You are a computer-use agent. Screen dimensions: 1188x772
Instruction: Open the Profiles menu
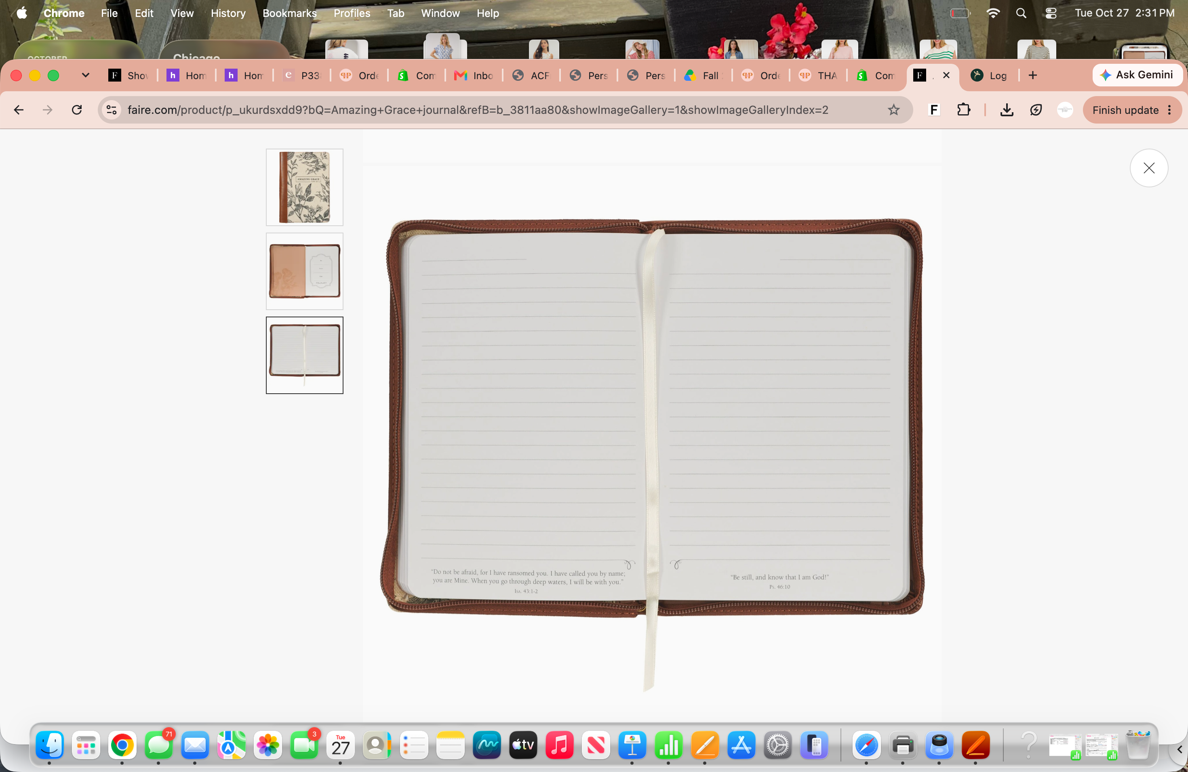pos(352,13)
